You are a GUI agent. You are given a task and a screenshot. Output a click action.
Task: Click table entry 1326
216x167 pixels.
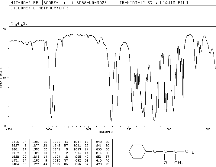[36, 153]
